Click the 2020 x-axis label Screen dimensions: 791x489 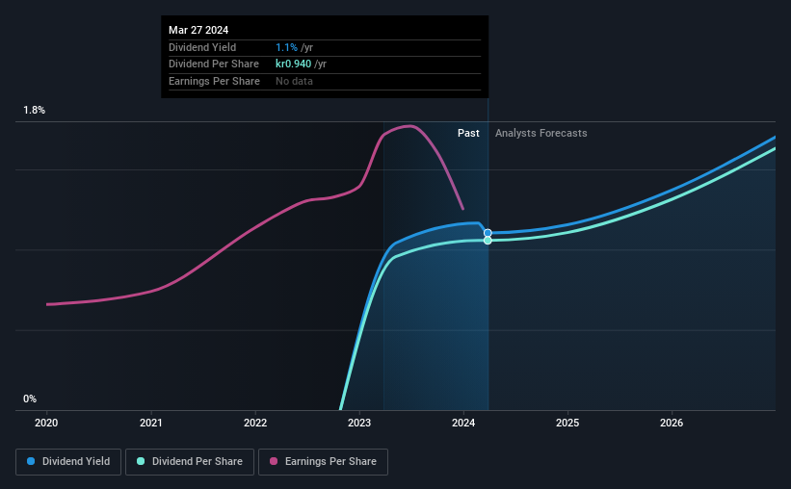(x=46, y=423)
